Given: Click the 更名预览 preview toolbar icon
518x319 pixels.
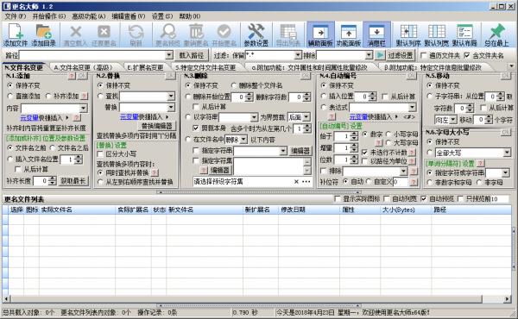Looking at the screenshot, I should [x=167, y=34].
